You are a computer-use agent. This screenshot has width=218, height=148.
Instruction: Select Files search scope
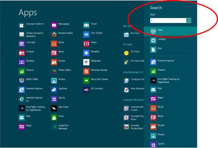(x=171, y=50)
